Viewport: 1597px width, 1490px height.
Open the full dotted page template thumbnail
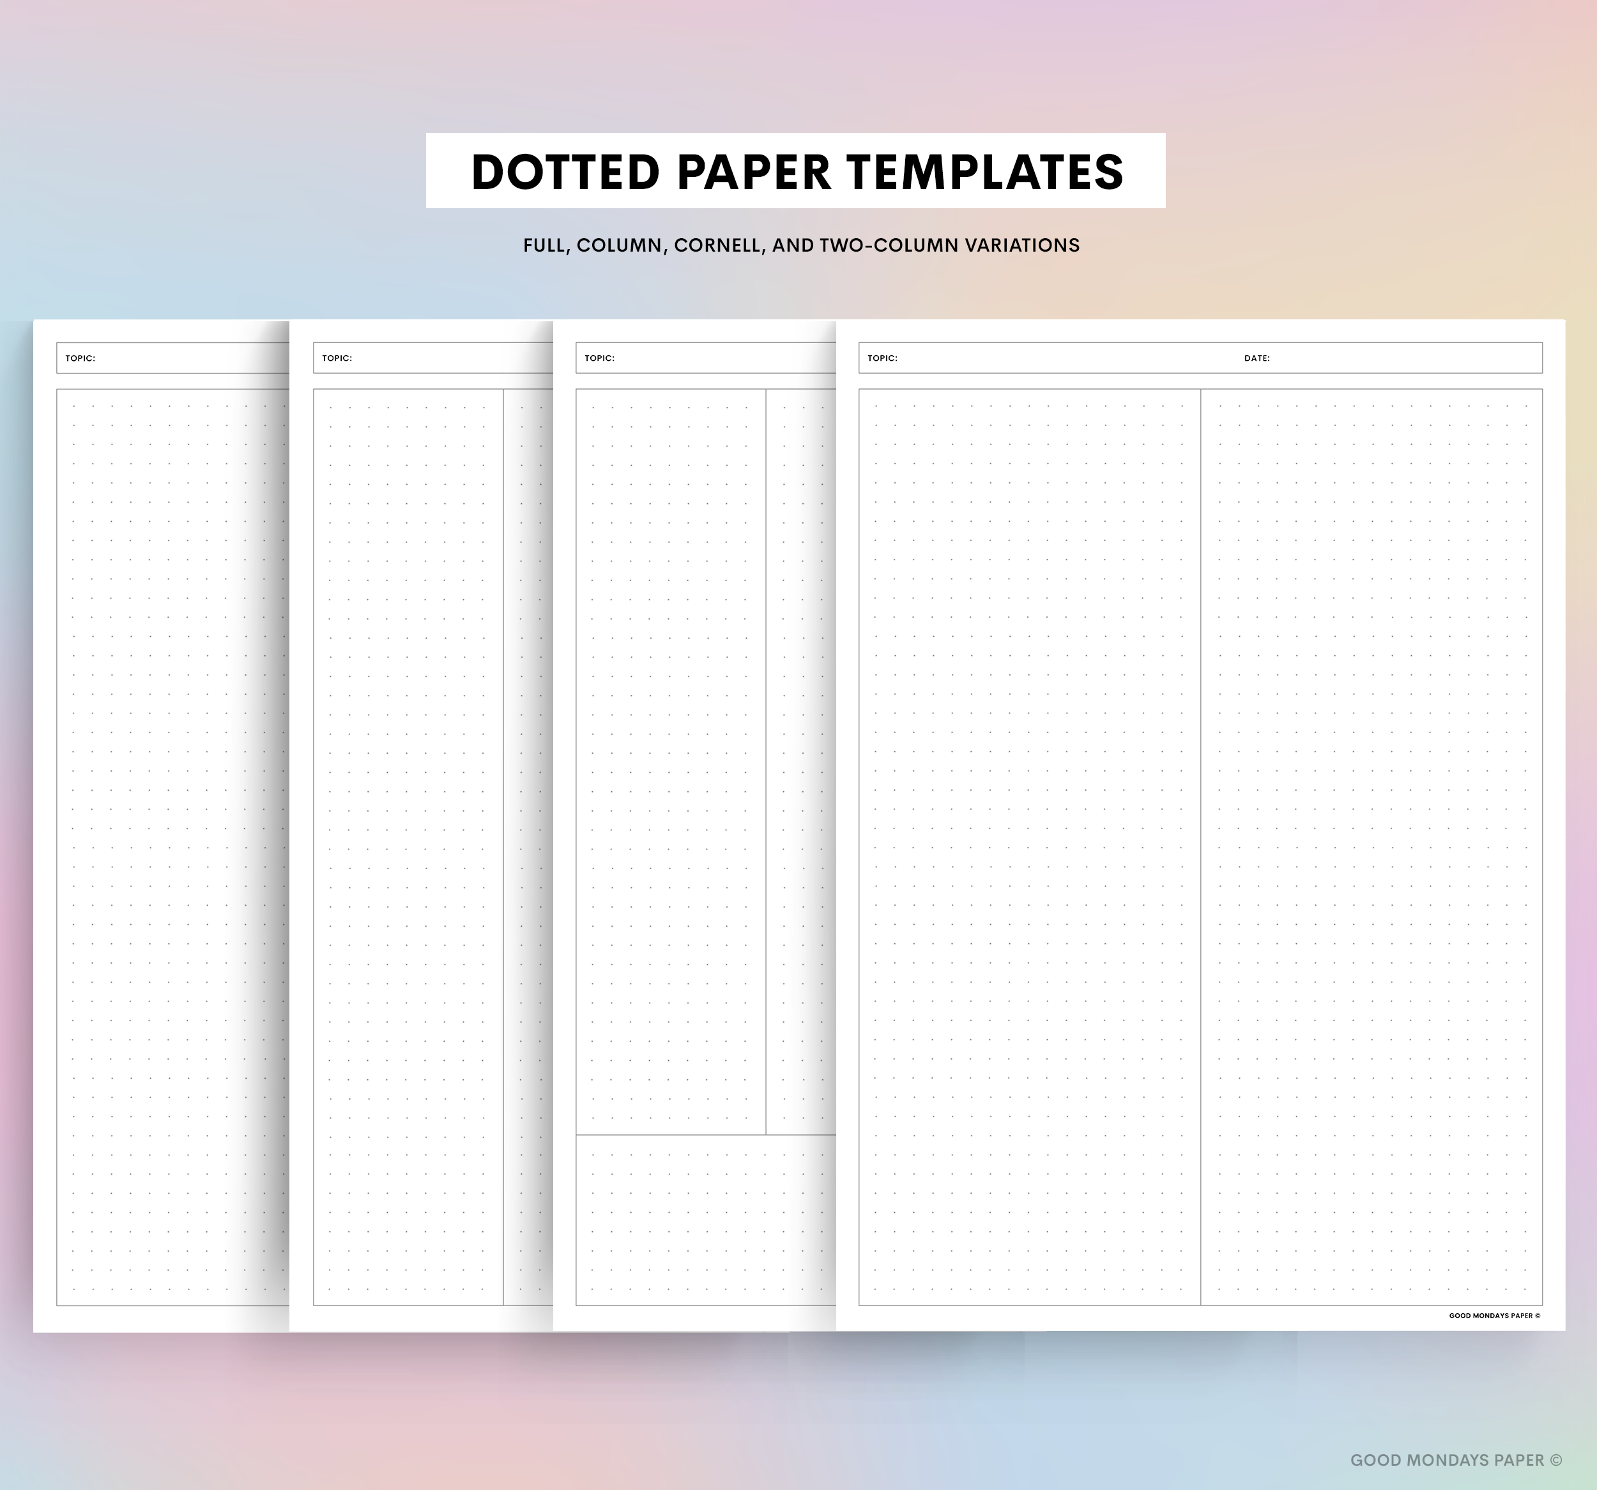pos(161,826)
